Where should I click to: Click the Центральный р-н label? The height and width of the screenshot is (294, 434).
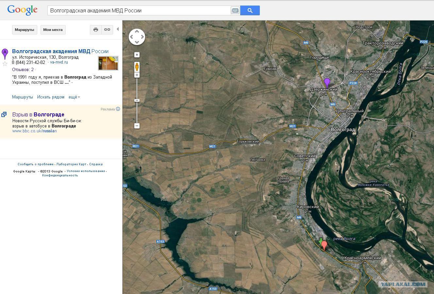click(350, 113)
